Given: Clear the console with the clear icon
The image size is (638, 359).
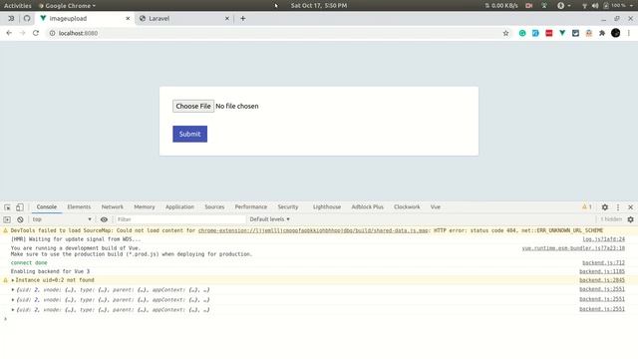Looking at the screenshot, I should click(20, 219).
